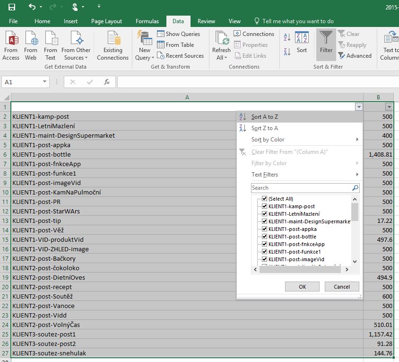
Task: Import data From Text
Action: coord(51,46)
